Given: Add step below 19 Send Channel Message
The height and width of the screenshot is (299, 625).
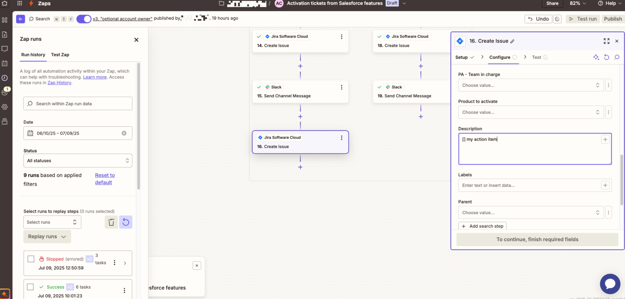Looking at the screenshot, I should click(421, 117).
